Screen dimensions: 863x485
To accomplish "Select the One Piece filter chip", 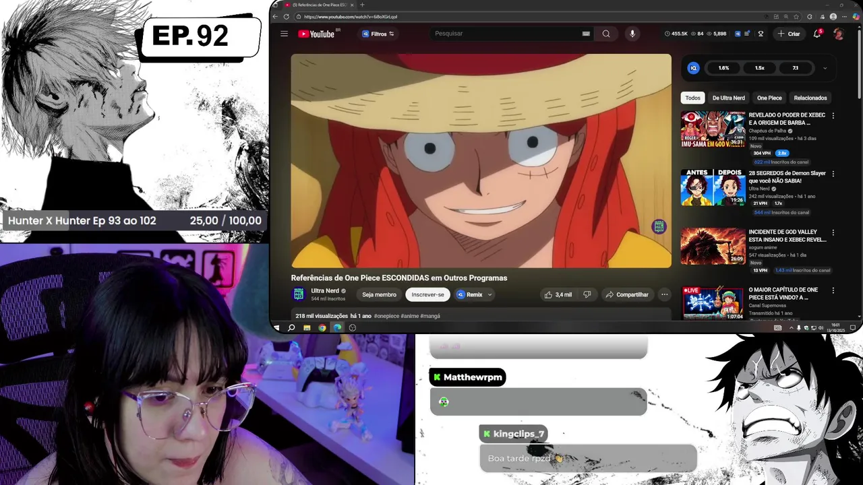I will coord(769,98).
